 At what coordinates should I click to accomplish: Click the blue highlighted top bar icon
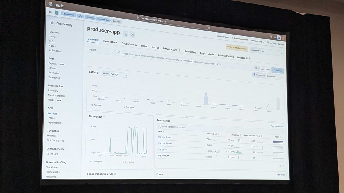279,37
